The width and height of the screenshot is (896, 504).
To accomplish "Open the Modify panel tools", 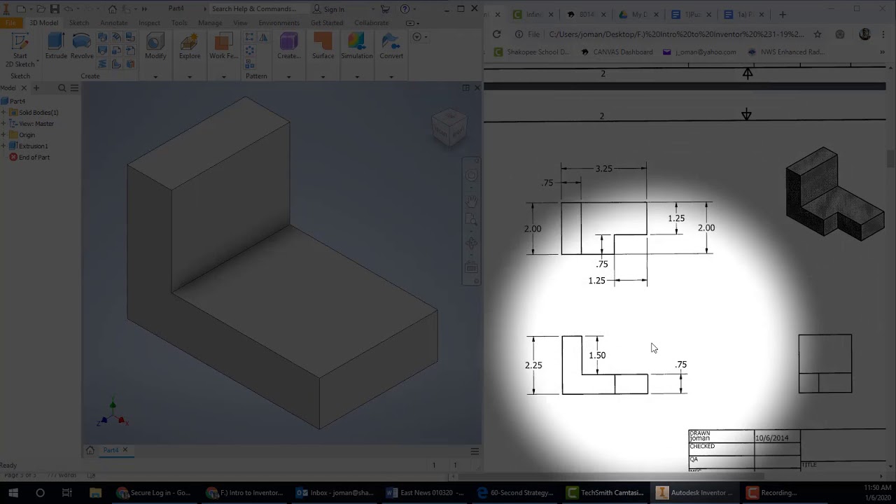I will click(x=155, y=47).
